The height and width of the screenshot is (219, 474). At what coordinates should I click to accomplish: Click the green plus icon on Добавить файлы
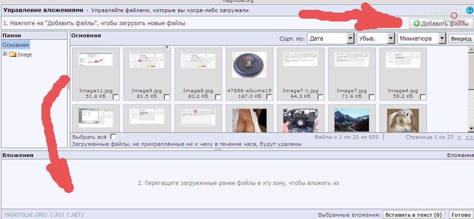point(416,23)
